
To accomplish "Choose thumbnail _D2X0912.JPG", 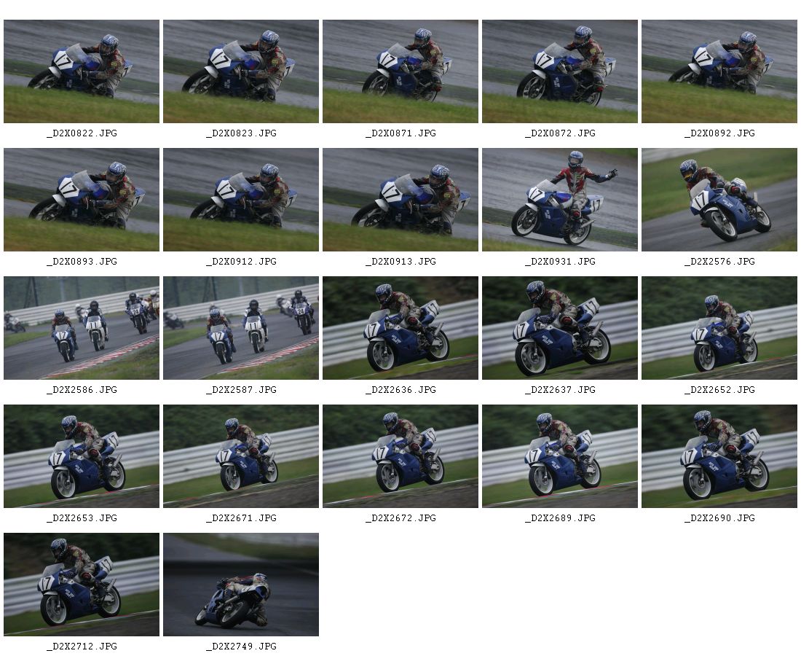I will pos(241,200).
